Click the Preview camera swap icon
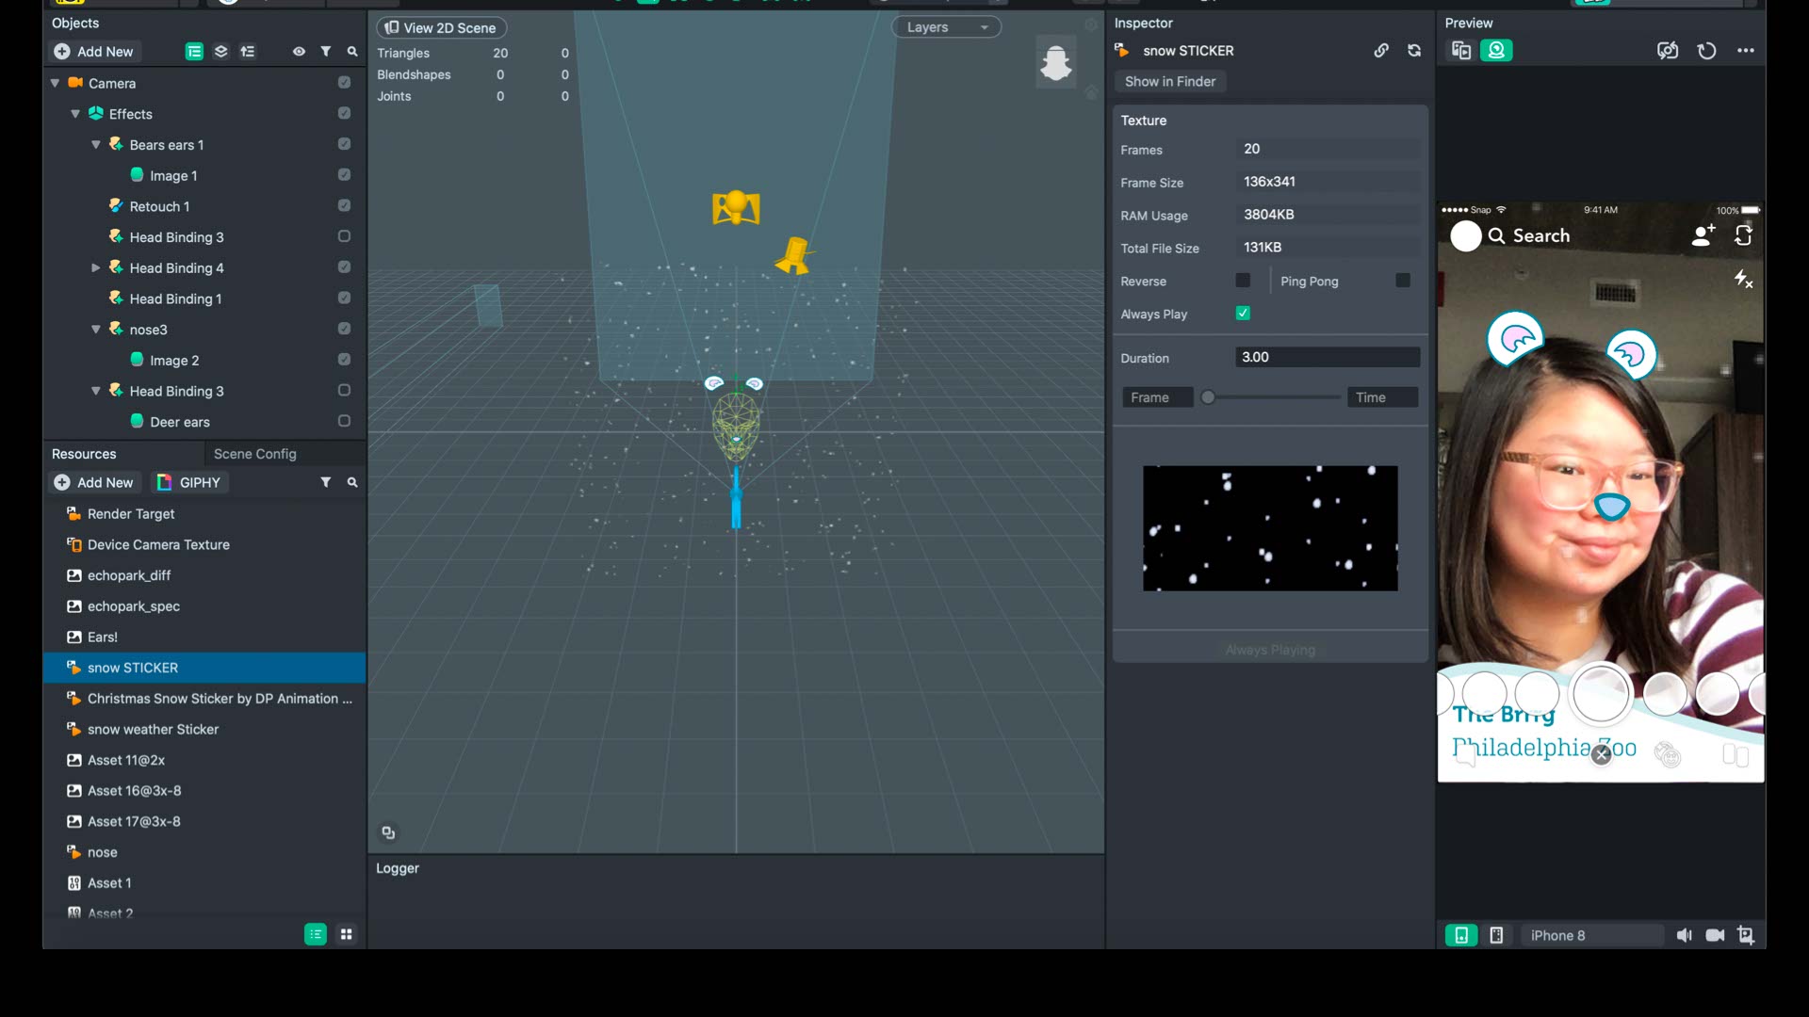 point(1668,51)
